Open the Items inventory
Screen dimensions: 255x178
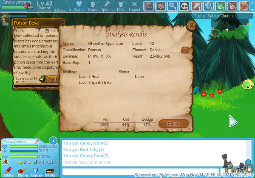point(22,172)
